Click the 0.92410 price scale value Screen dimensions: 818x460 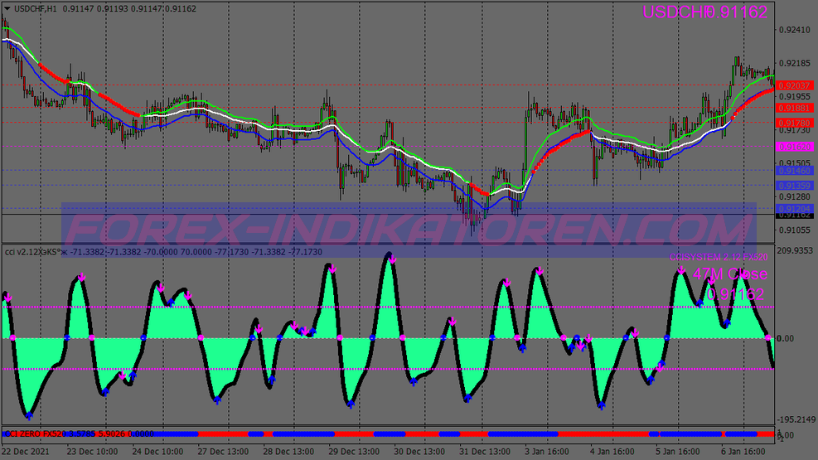[795, 30]
